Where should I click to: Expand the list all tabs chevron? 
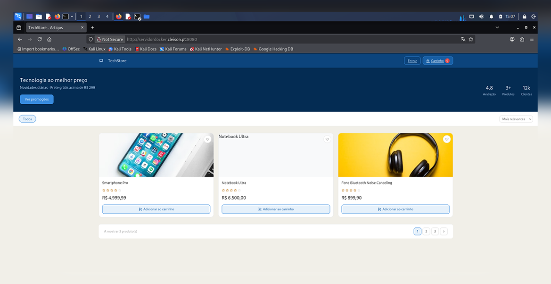click(497, 27)
